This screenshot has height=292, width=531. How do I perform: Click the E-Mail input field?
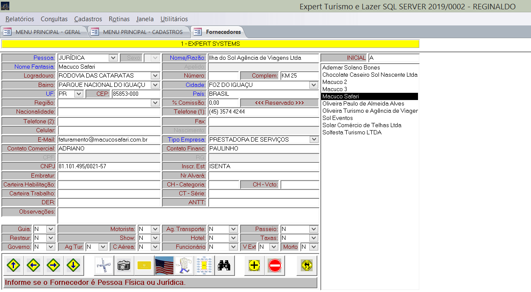109,139
